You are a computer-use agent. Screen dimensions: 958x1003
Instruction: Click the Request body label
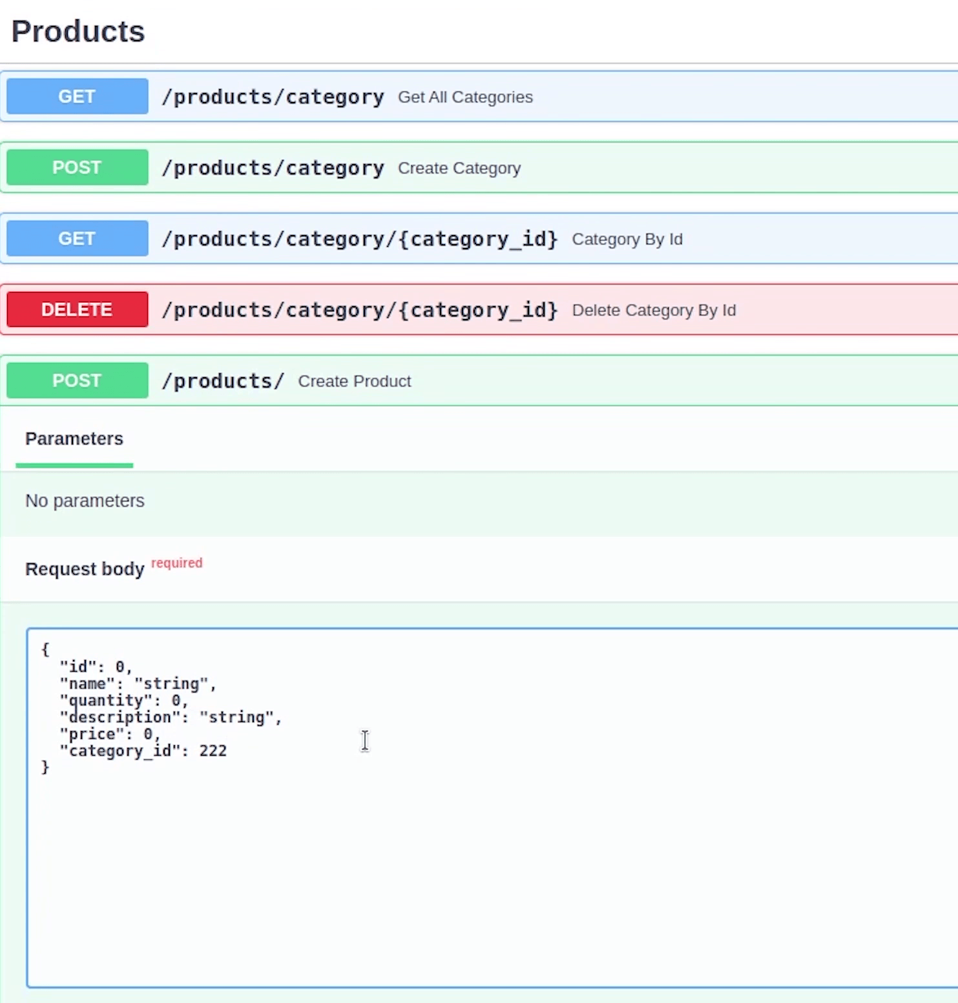[x=85, y=569]
